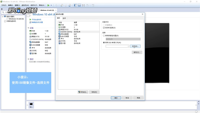Collapse the 我的计算机 tree node
The image size is (200, 113).
coord(2,17)
